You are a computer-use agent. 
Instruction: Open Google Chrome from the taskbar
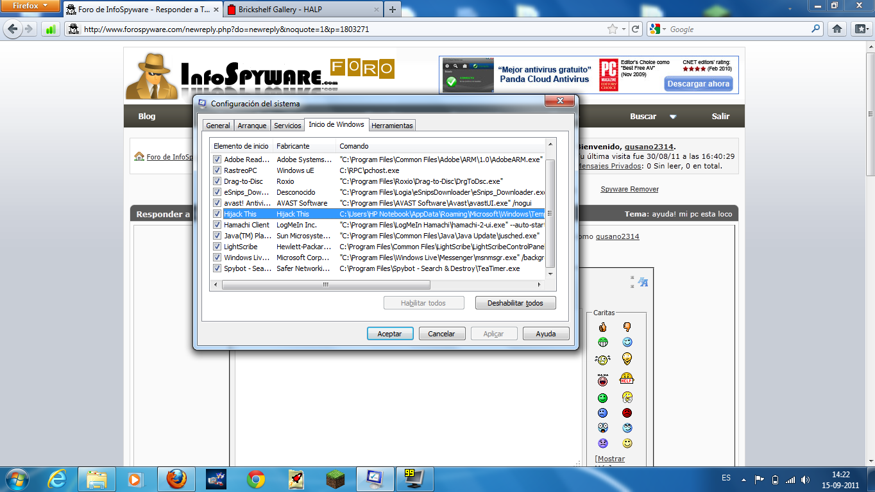point(256,479)
